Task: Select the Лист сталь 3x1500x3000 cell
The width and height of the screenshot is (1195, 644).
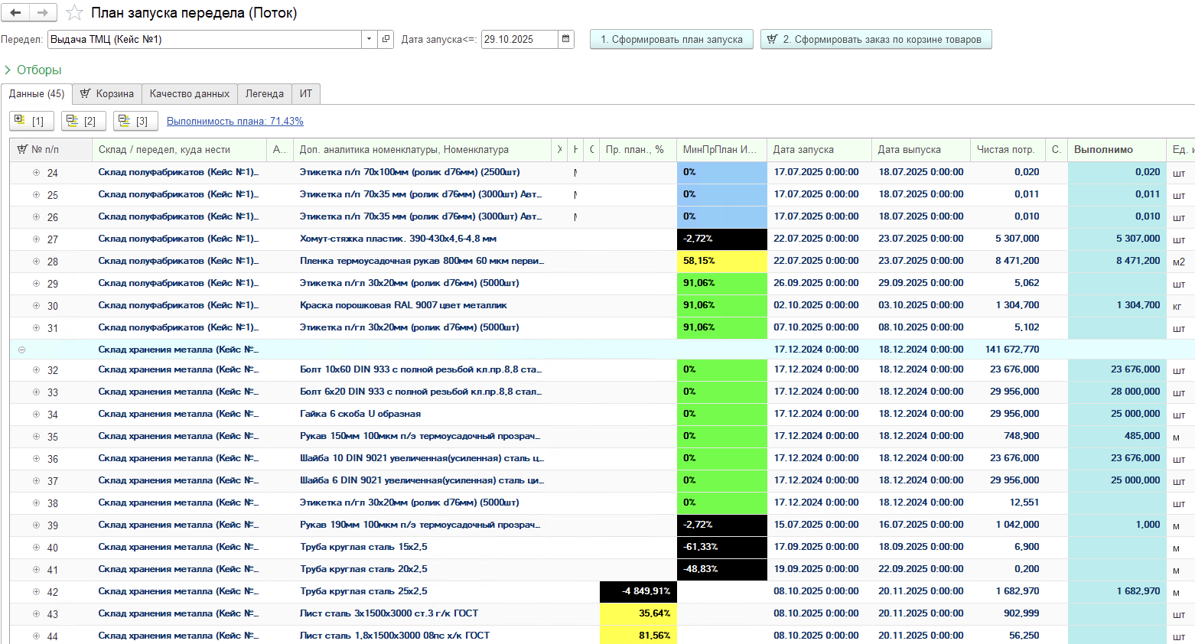Action: coord(422,614)
